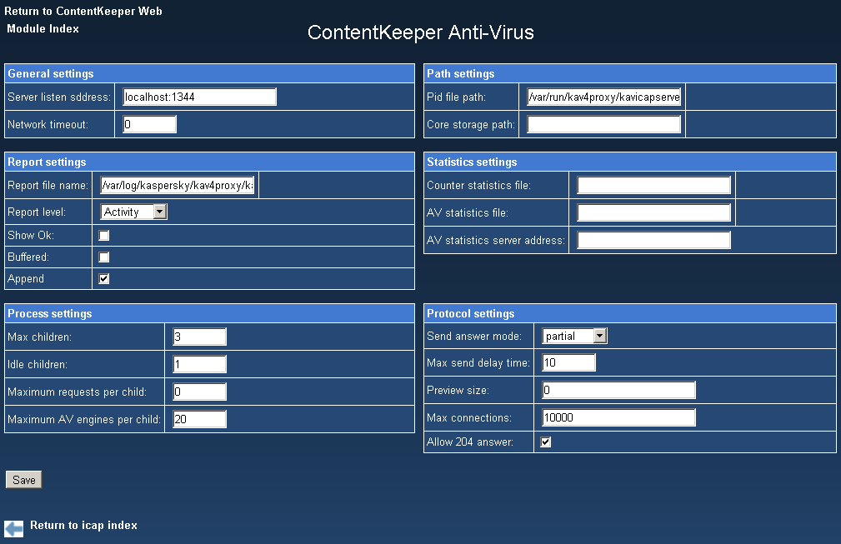Viewport: 841px width, 544px height.
Task: Enable the Buffered checkbox
Action: [x=104, y=257]
